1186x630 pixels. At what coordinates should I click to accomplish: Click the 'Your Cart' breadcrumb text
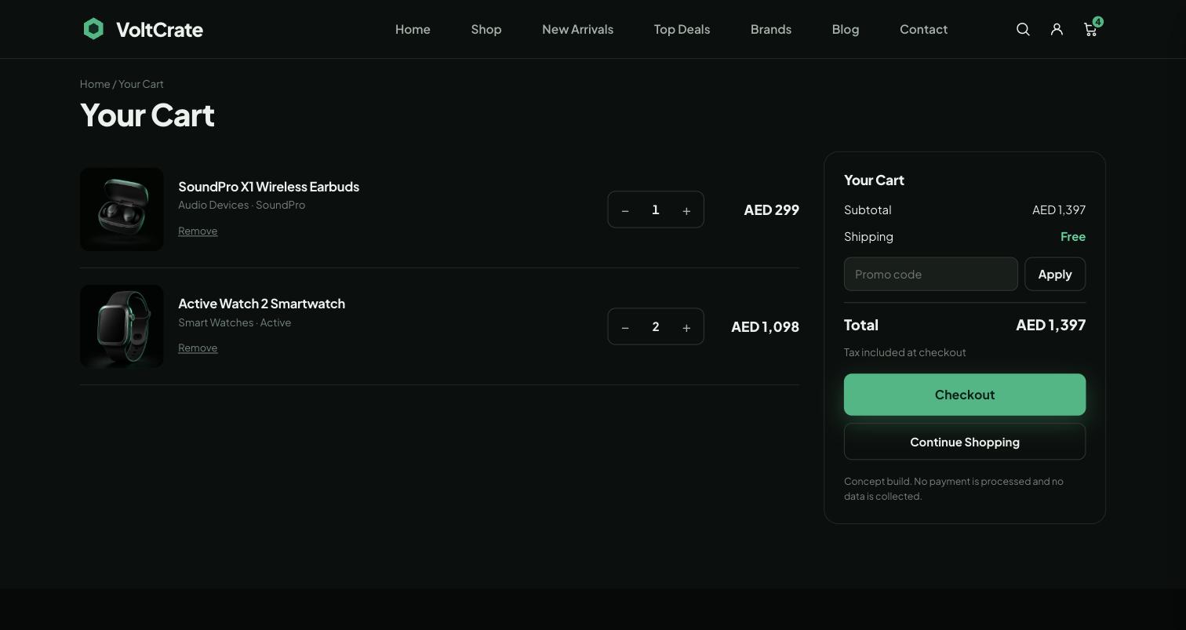pyautogui.click(x=141, y=84)
